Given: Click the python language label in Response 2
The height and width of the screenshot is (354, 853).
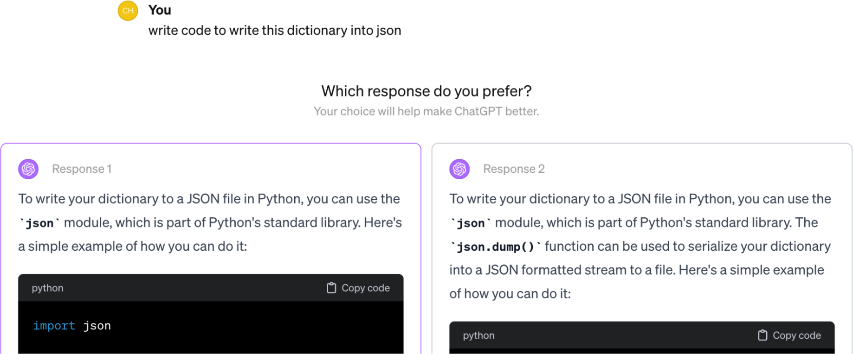Looking at the screenshot, I should point(478,335).
